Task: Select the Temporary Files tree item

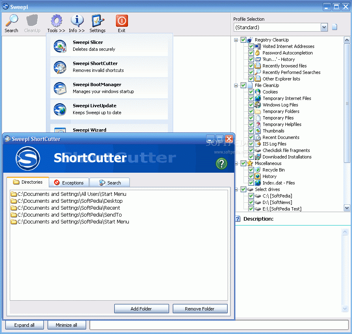Action: [x=278, y=118]
